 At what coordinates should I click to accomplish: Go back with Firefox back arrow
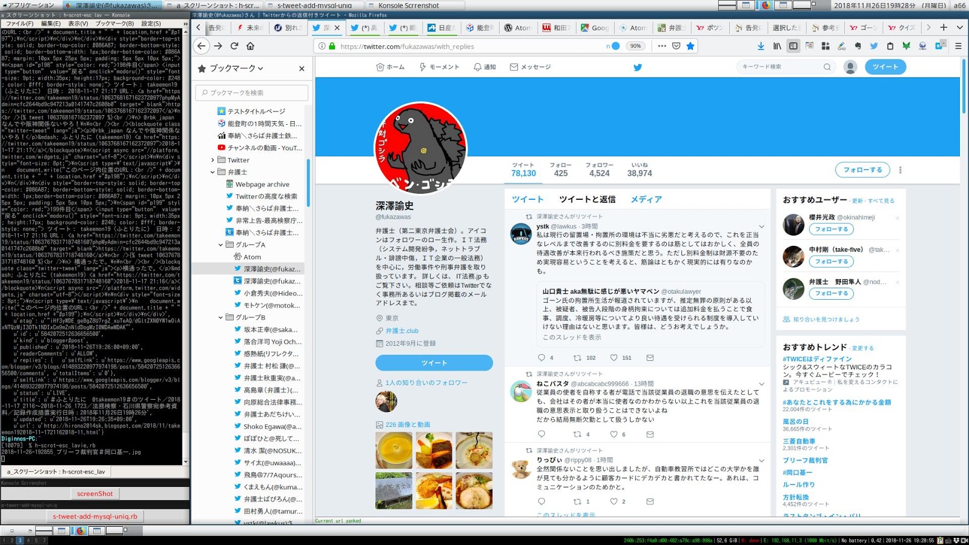point(202,46)
